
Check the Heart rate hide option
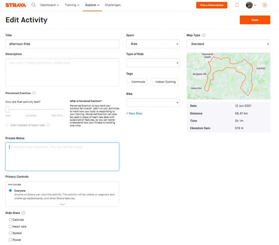(x=10, y=226)
